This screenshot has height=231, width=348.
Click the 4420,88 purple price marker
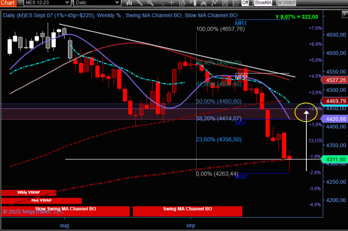click(335, 119)
